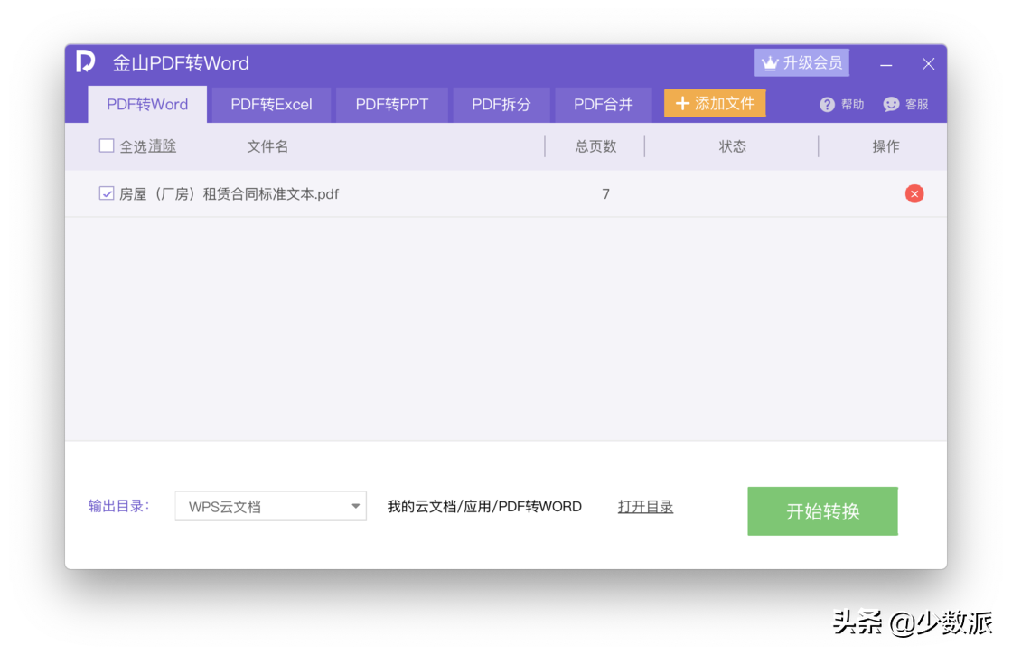1012x655 pixels.
Task: Click the 金山PDF app logo icon
Action: (x=85, y=62)
